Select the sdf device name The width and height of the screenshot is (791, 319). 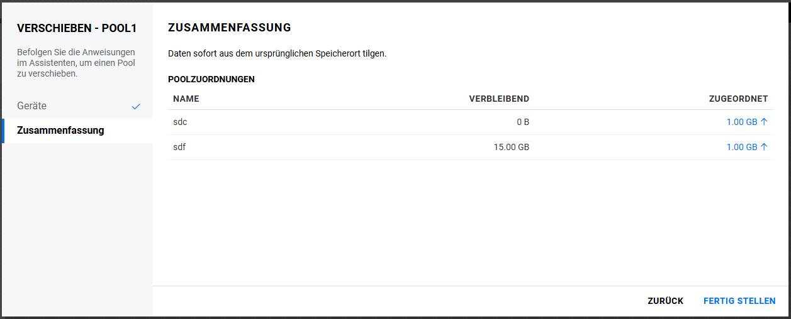(179, 147)
